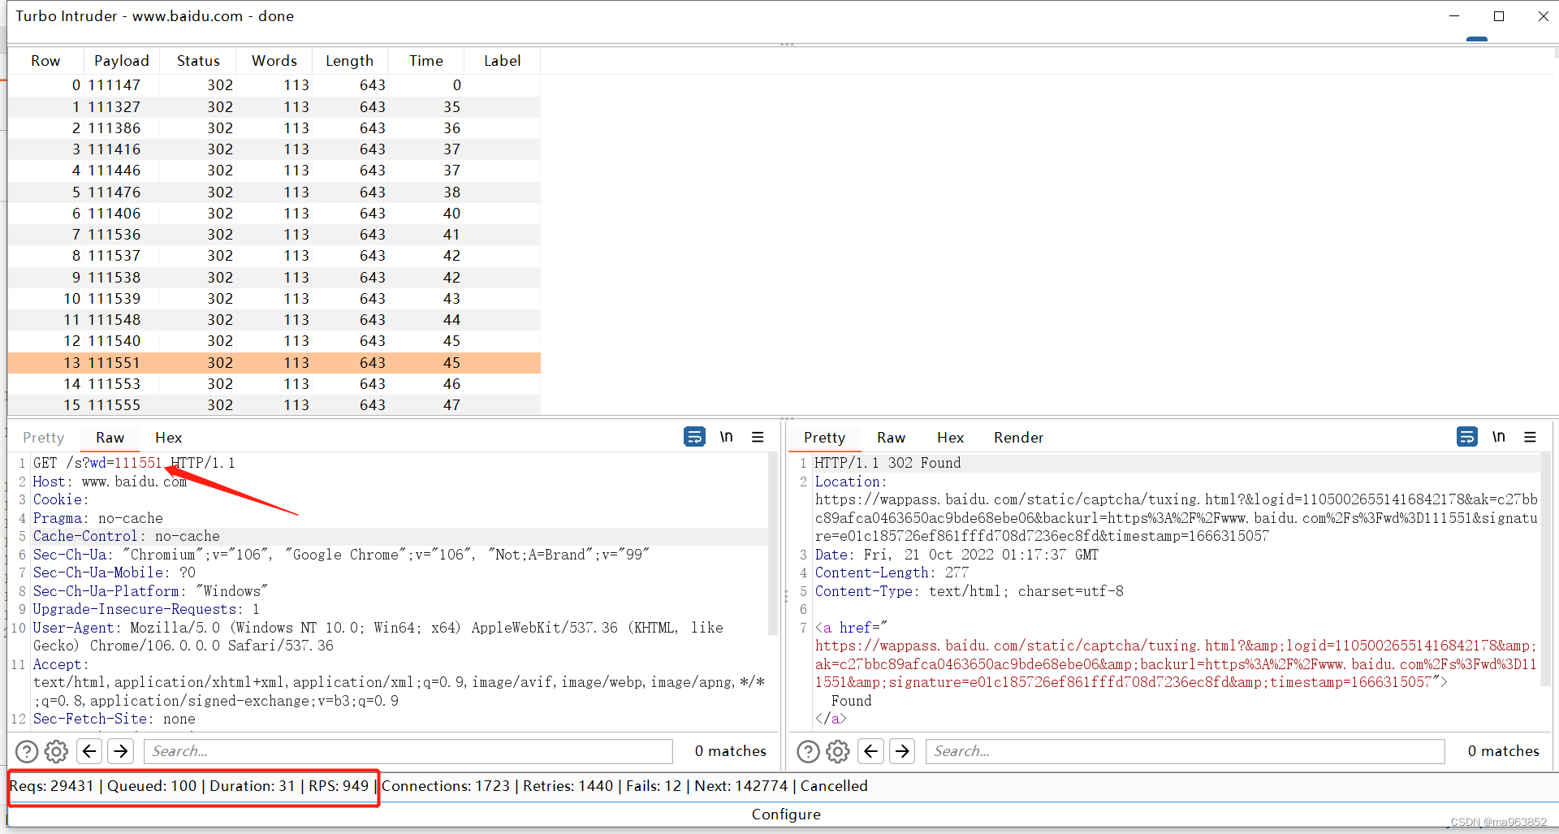Toggle word wrap icon in request pane
This screenshot has width=1559, height=834.
tap(694, 437)
